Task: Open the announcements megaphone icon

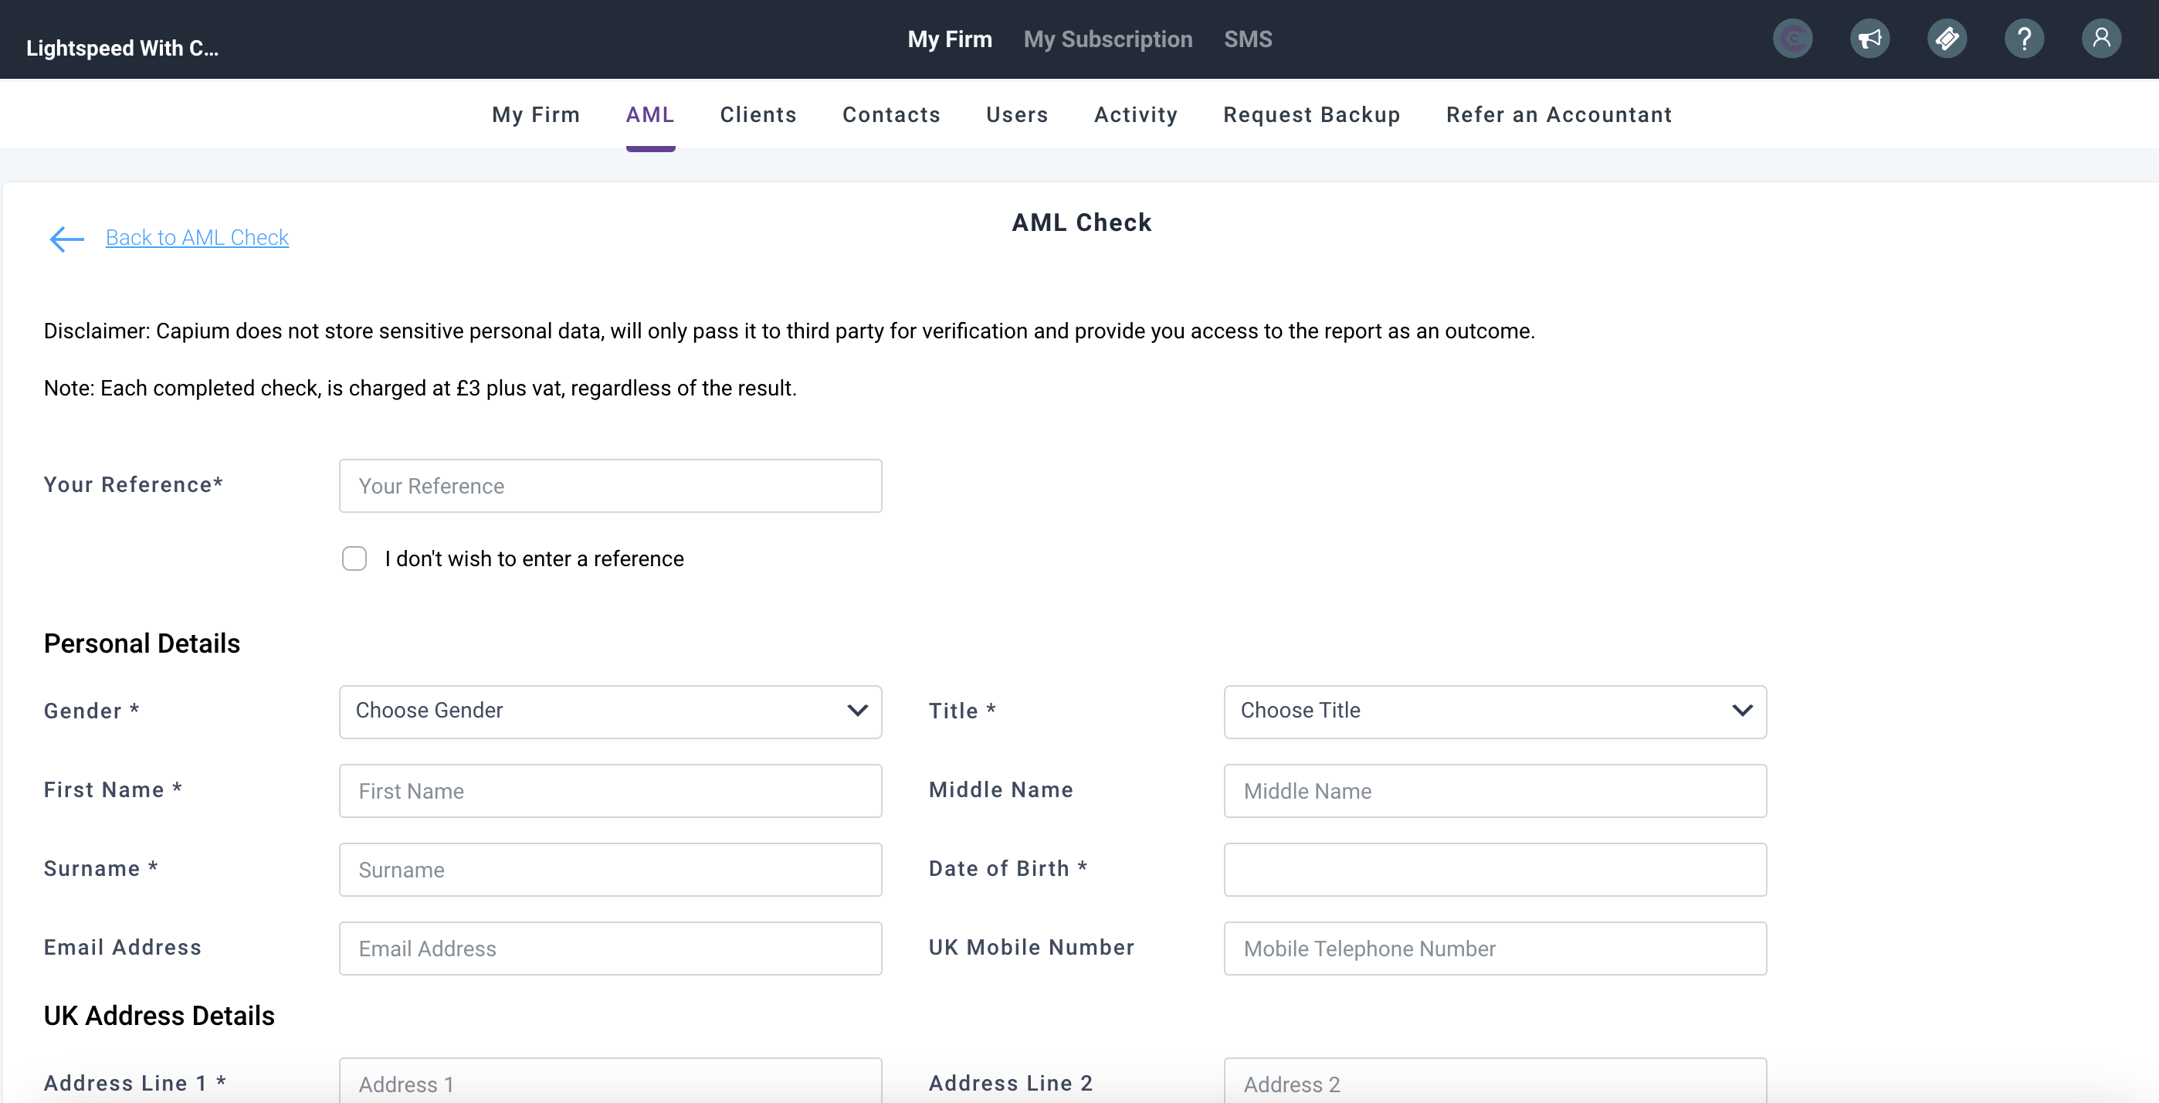Action: (1869, 39)
